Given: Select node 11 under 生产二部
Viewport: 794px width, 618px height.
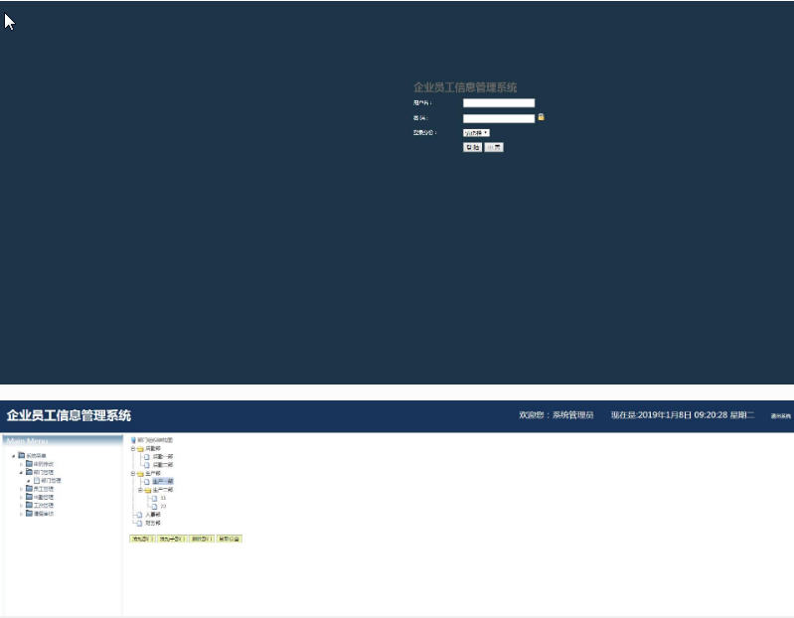Looking at the screenshot, I should pyautogui.click(x=163, y=498).
